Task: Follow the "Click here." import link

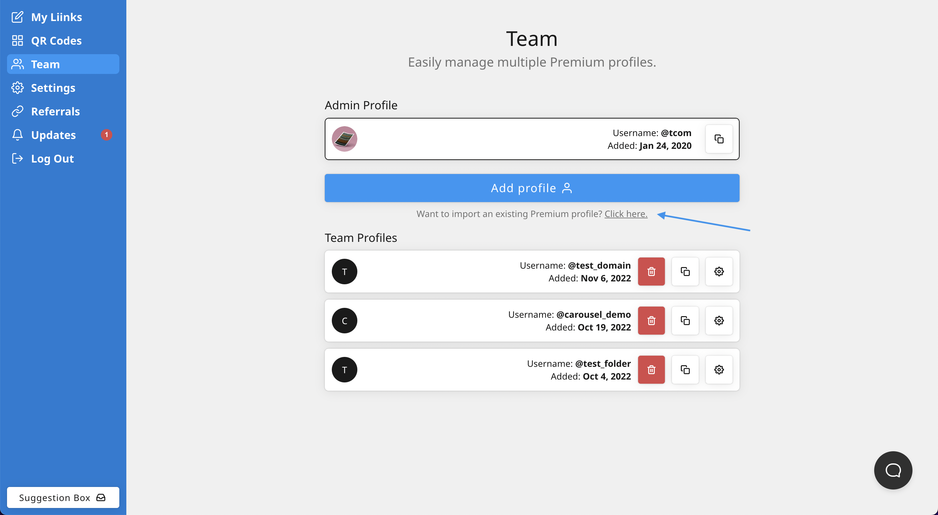Action: (x=626, y=214)
